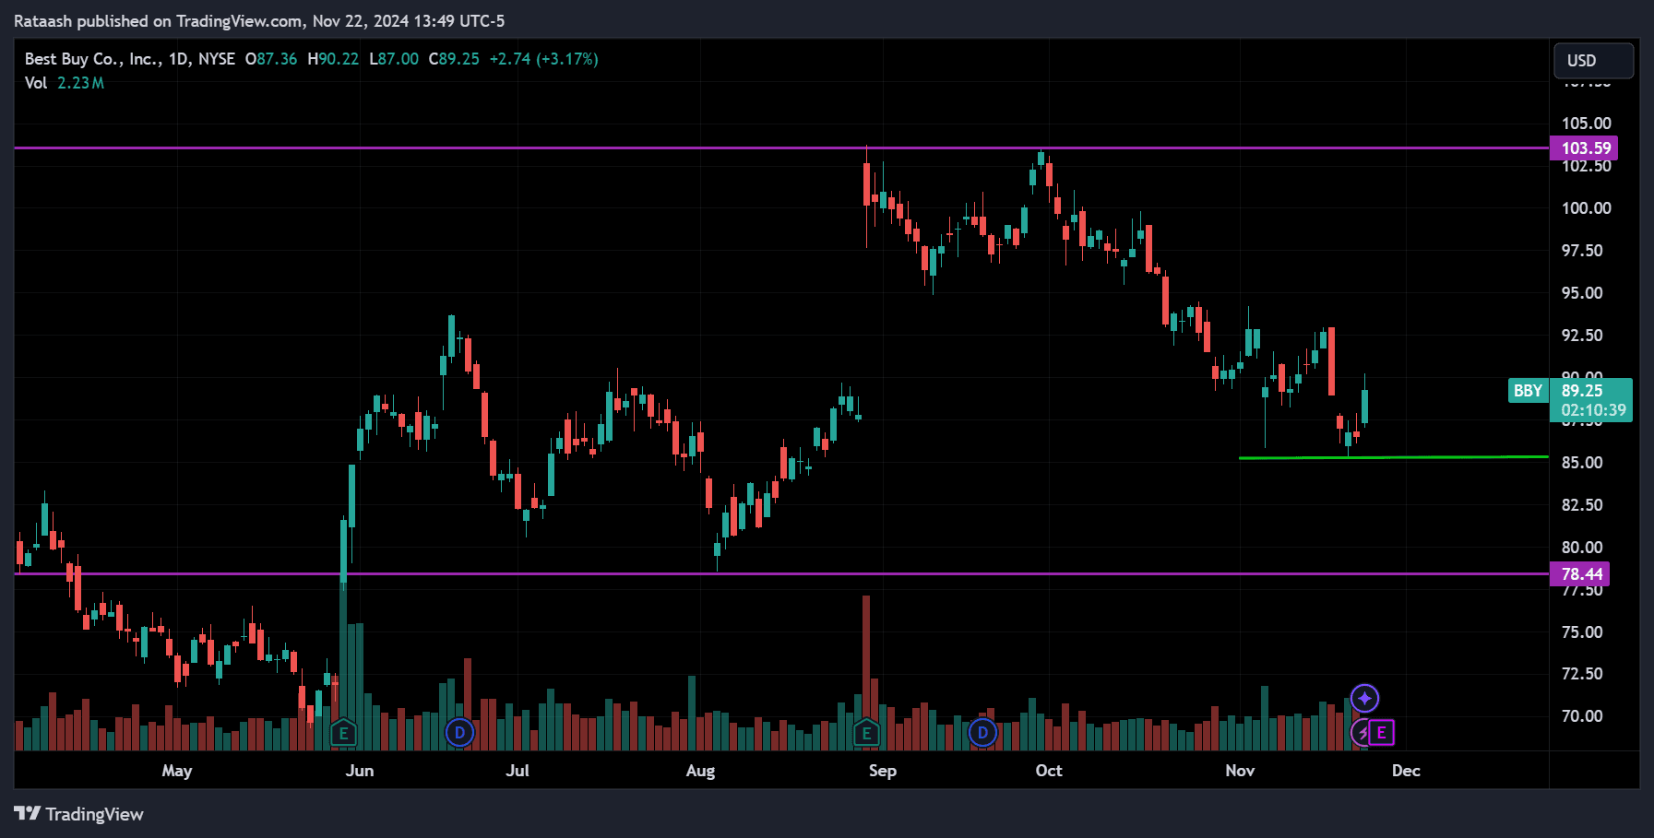Click the BBY ticker tag on price axis
This screenshot has height=838, width=1654.
coord(1528,391)
